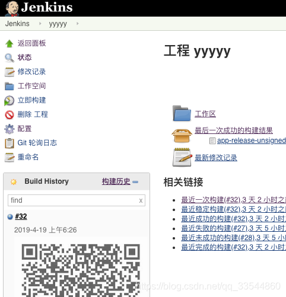Click the sun weather icon in Build History
The height and width of the screenshot is (297, 286).
pyautogui.click(x=14, y=181)
